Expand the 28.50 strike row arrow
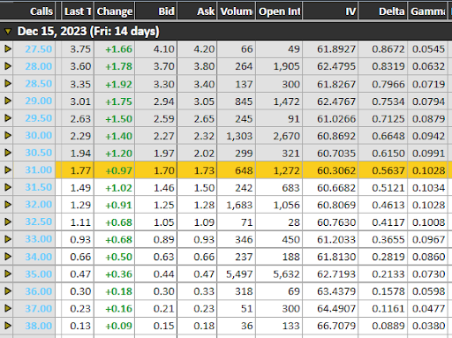This screenshot has height=338, width=452. (x=8, y=84)
